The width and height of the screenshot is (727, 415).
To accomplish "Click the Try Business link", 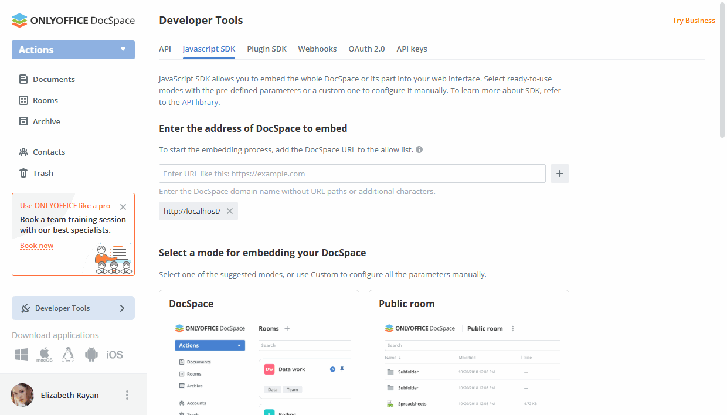I will pos(694,21).
